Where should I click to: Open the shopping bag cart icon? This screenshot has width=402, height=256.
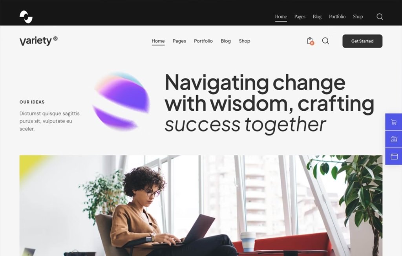pyautogui.click(x=310, y=41)
